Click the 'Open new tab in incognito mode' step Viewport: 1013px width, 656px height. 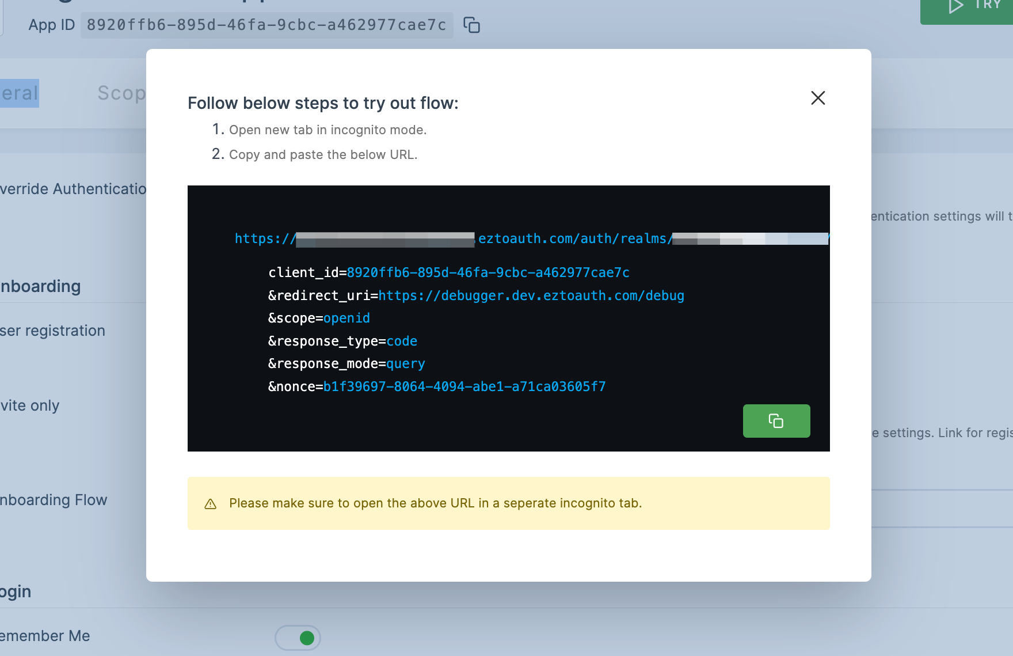[x=327, y=130]
